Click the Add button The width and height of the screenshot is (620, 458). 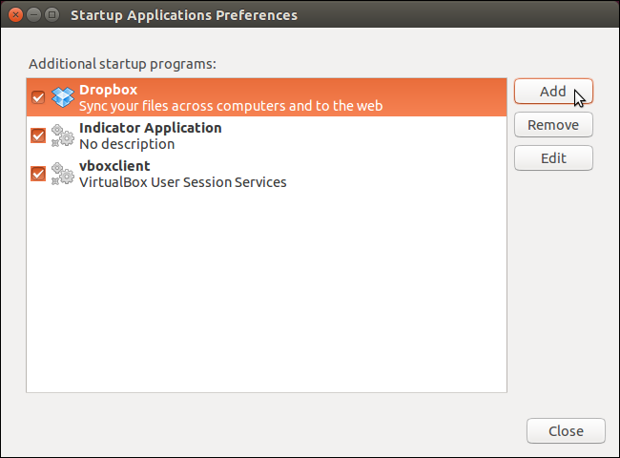coord(553,92)
